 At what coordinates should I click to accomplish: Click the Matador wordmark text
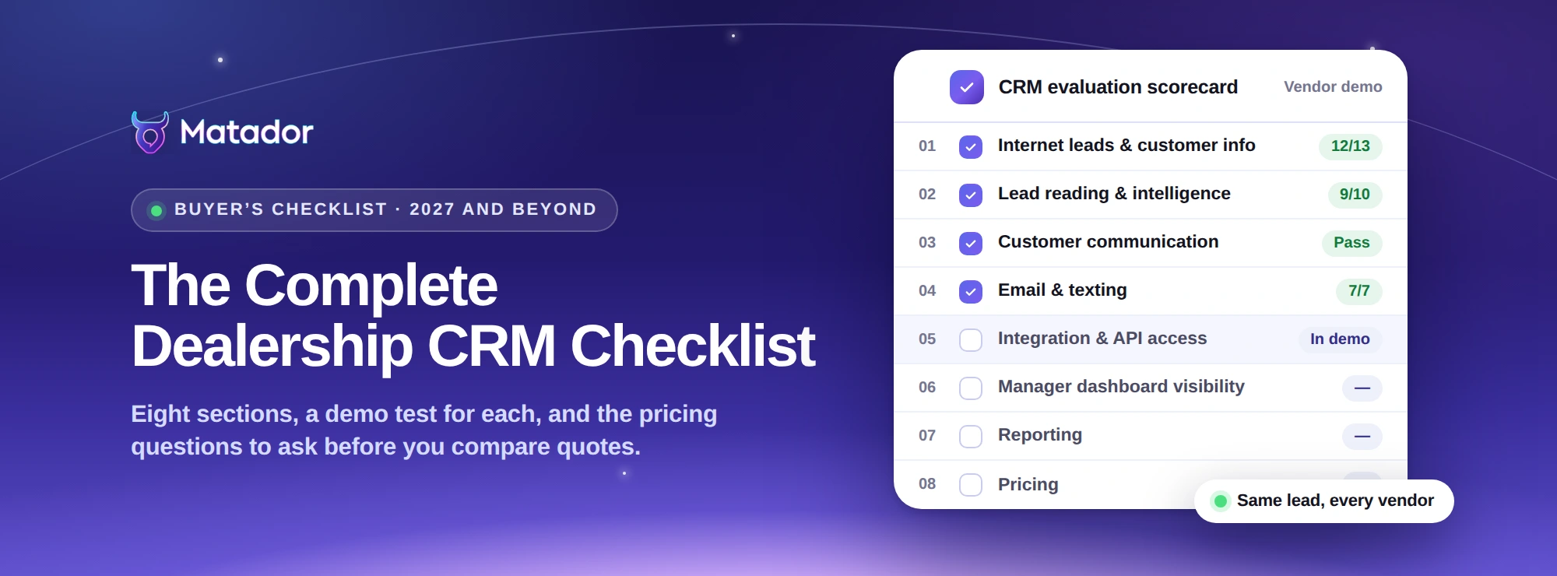click(247, 132)
